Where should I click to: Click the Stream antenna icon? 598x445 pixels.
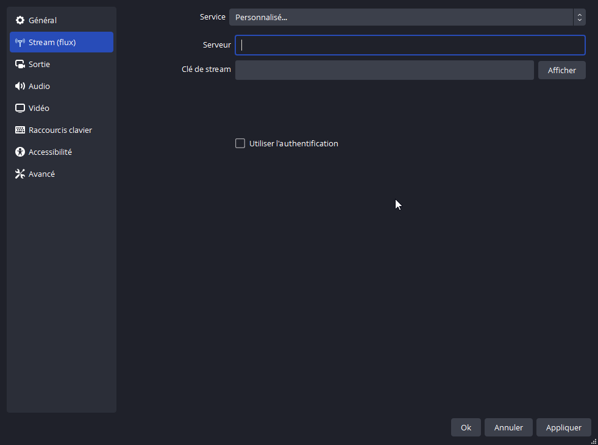pos(20,43)
